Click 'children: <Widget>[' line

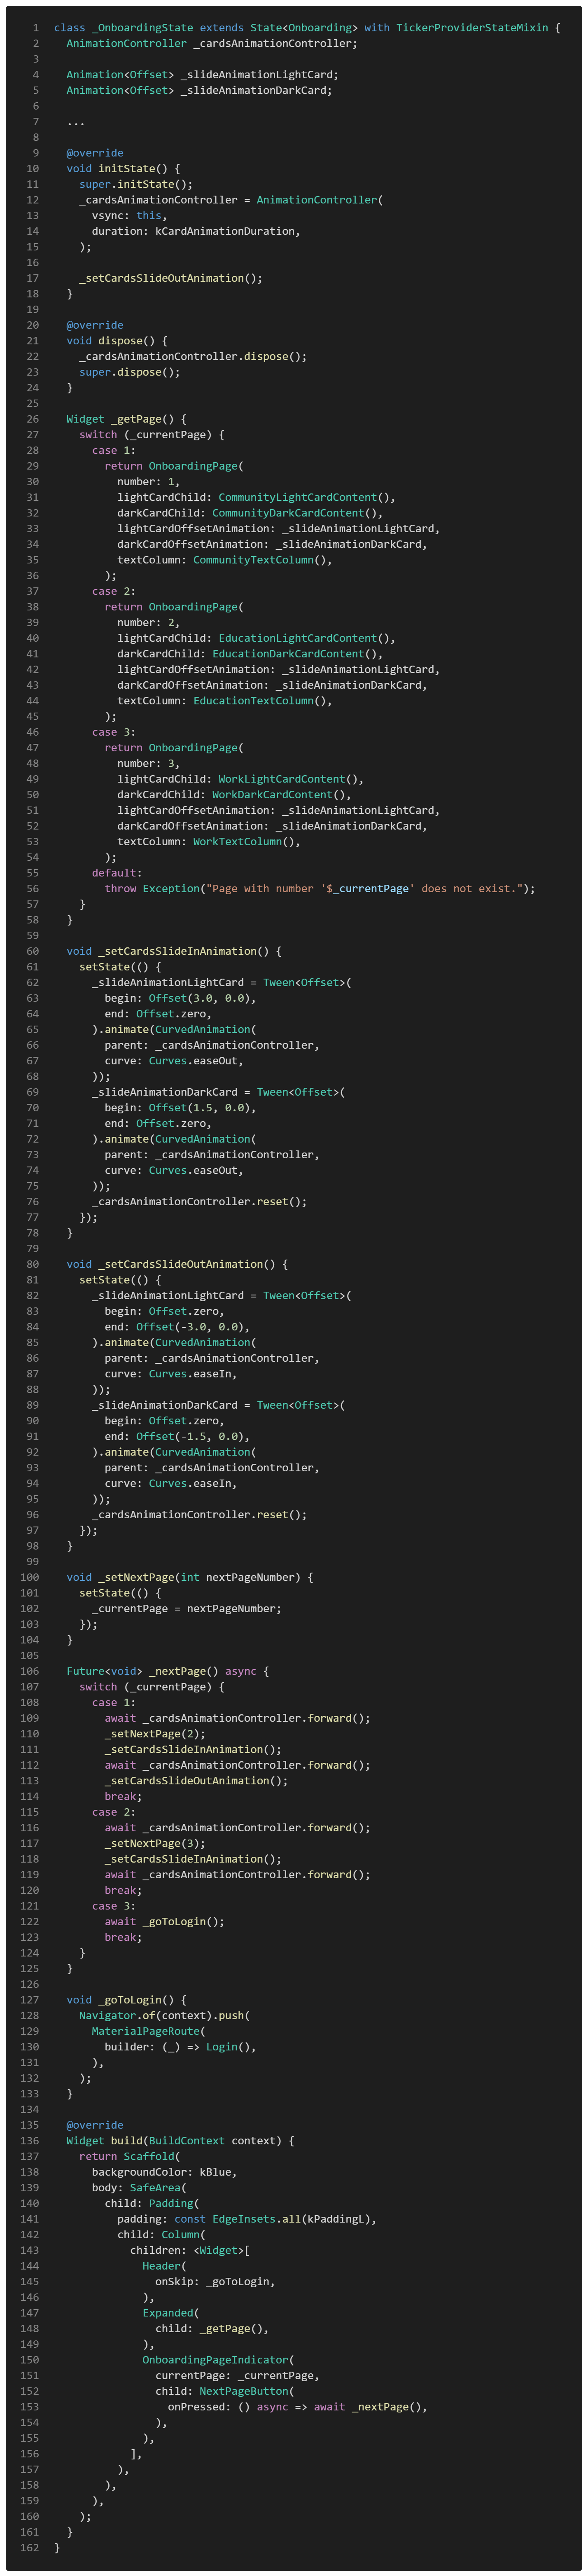click(190, 2251)
